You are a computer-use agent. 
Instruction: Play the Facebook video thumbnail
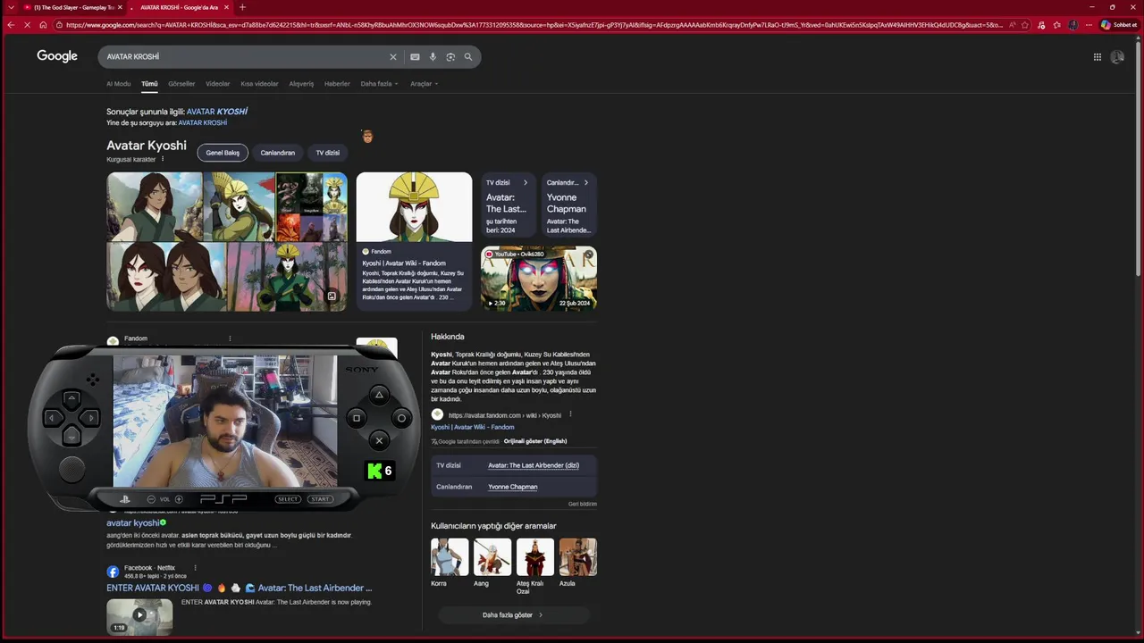click(x=139, y=616)
